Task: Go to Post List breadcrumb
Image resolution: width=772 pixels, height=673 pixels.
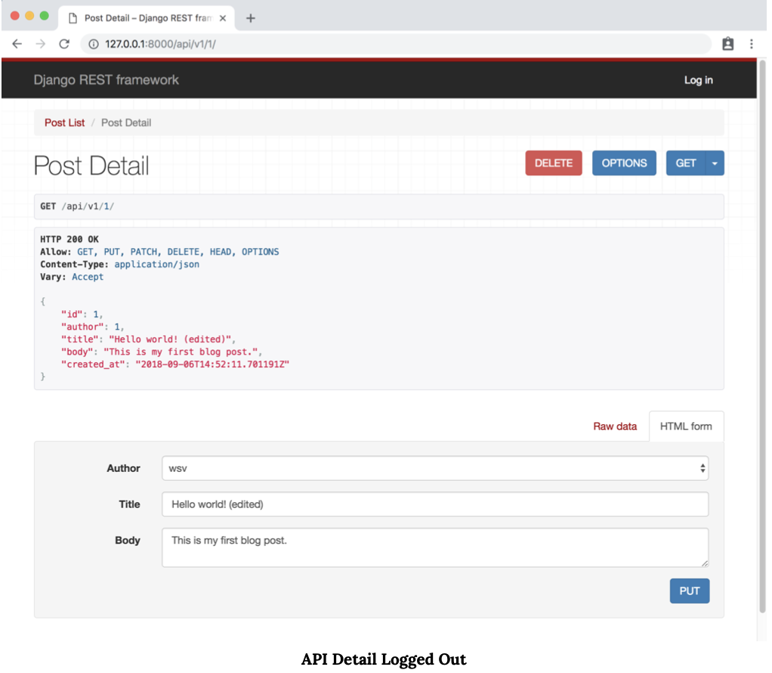Action: (x=64, y=123)
